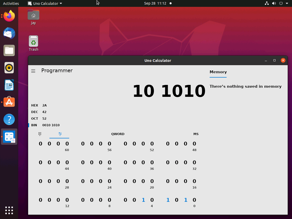Open the hamburger navigation menu

pyautogui.click(x=33, y=71)
